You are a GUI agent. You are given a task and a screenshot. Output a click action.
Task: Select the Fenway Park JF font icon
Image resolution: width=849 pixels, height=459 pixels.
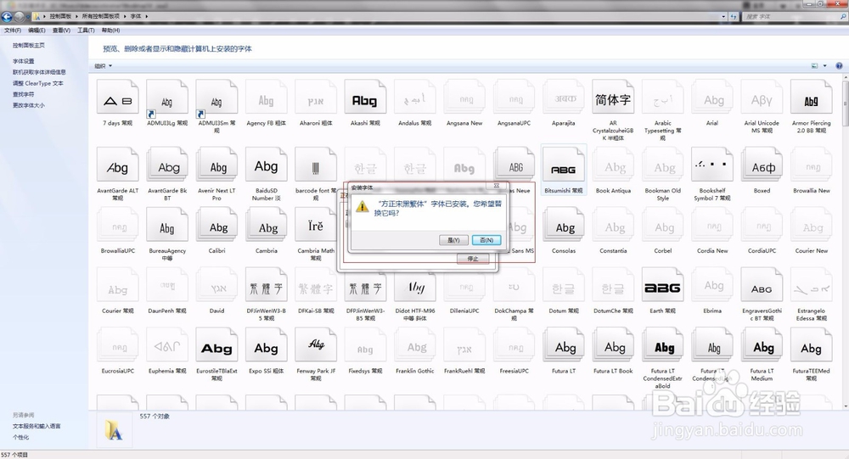316,346
